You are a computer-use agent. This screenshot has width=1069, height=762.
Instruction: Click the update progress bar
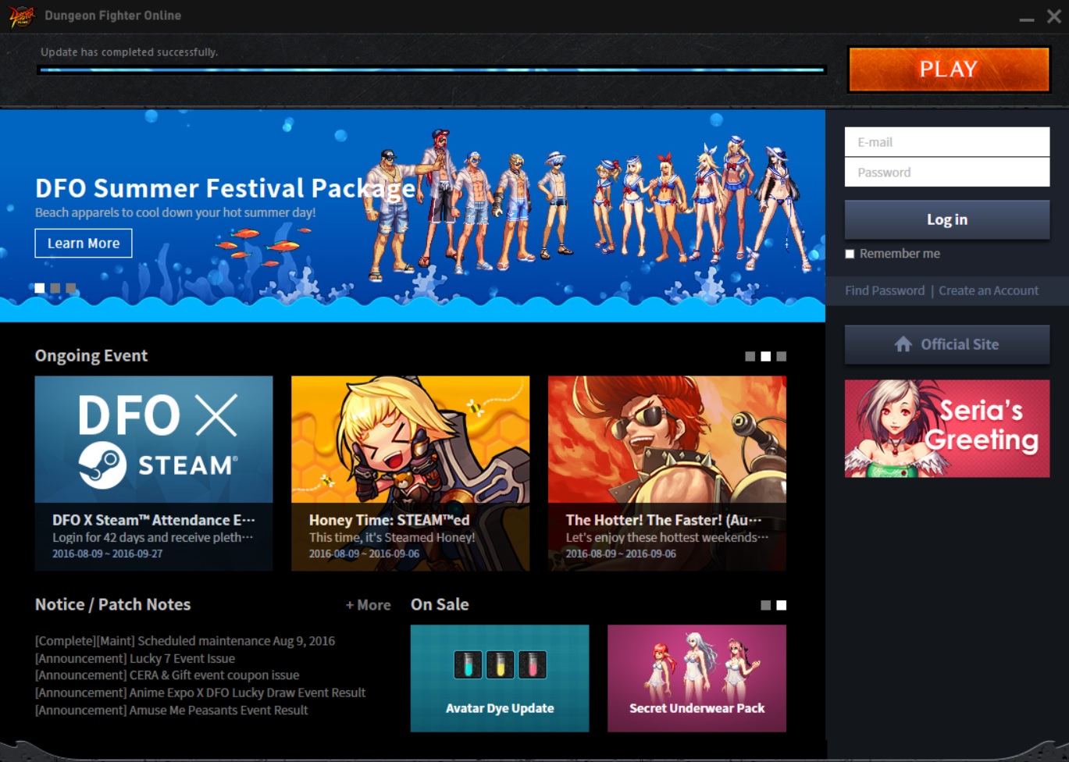(432, 70)
